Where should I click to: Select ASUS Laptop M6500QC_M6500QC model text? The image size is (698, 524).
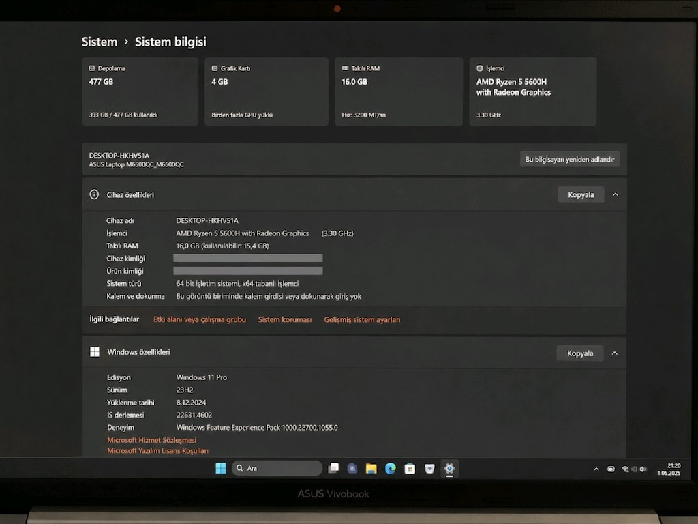(136, 164)
